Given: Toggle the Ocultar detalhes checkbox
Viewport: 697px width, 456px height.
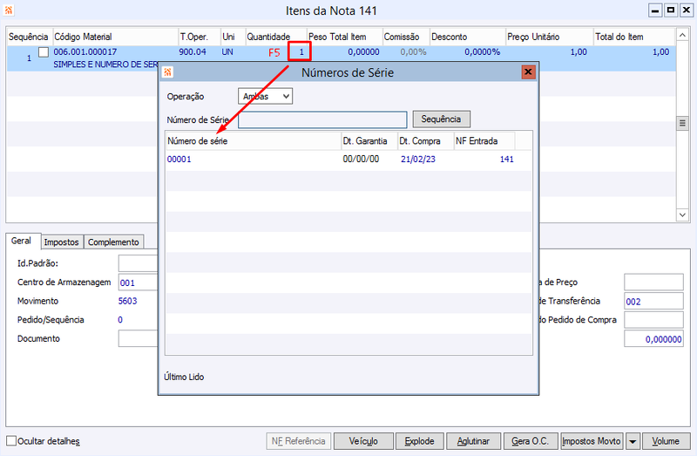Looking at the screenshot, I should click(11, 441).
